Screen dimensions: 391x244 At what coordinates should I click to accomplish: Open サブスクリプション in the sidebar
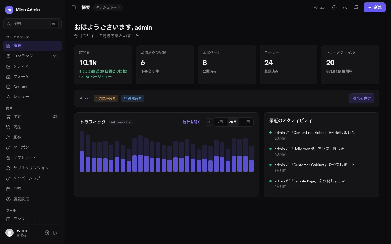click(x=32, y=168)
